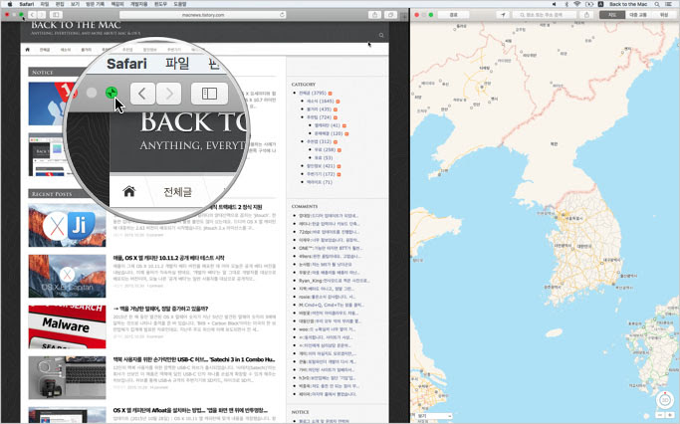Click Safari's back navigation arrow
The image size is (680, 424).
[33, 15]
